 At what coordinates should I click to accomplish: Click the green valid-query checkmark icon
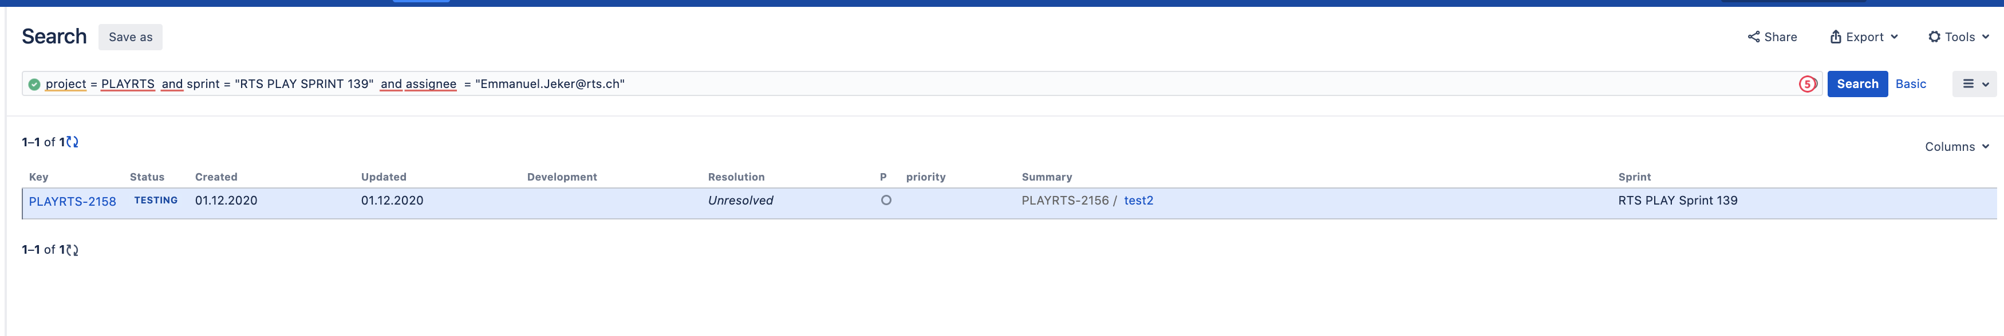point(34,85)
